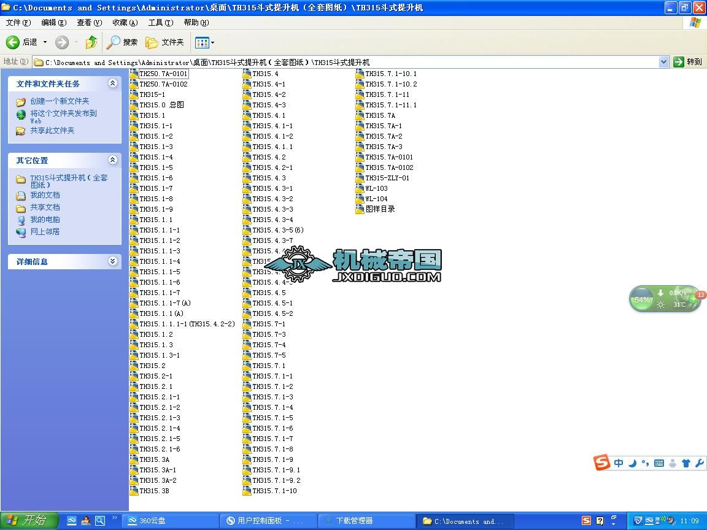Click the 54% memory accelerator ball

click(x=641, y=299)
